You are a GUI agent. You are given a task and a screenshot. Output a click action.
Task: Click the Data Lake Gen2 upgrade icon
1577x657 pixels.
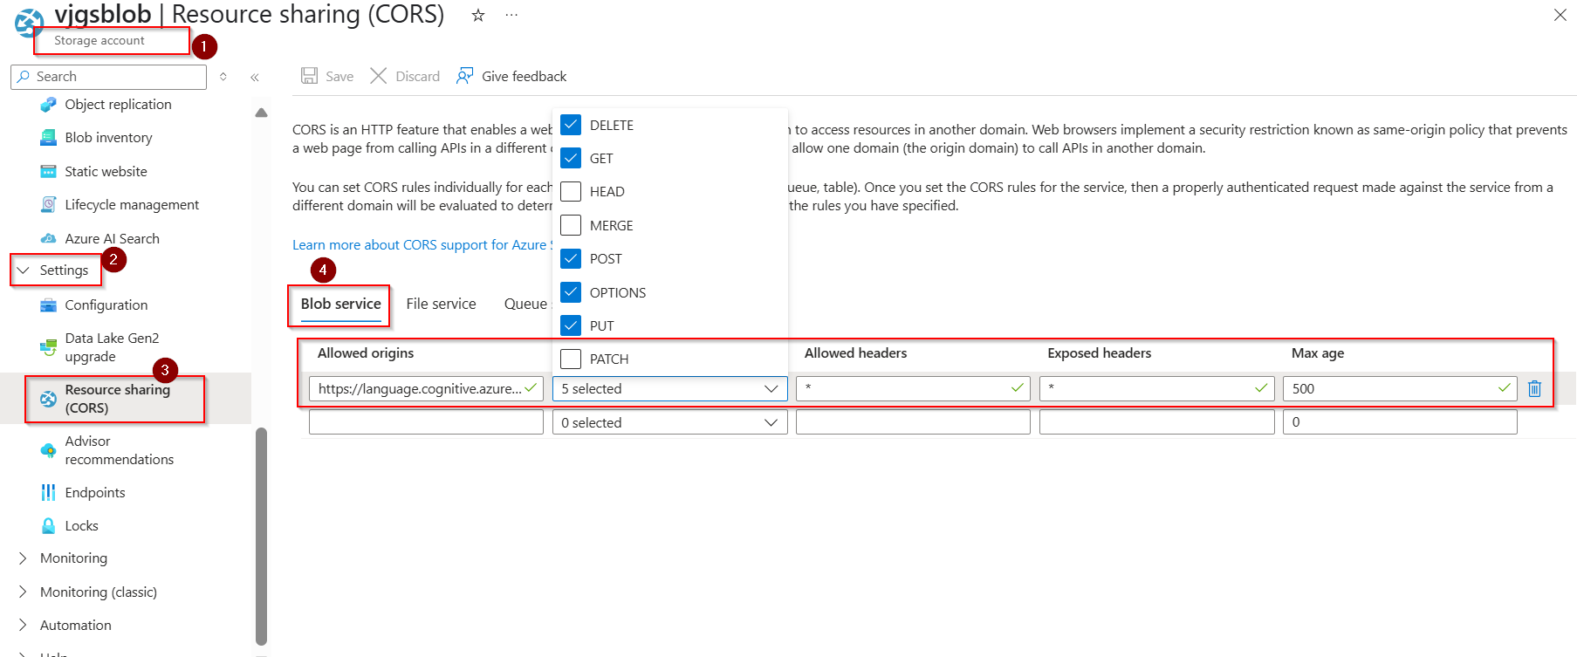point(49,347)
